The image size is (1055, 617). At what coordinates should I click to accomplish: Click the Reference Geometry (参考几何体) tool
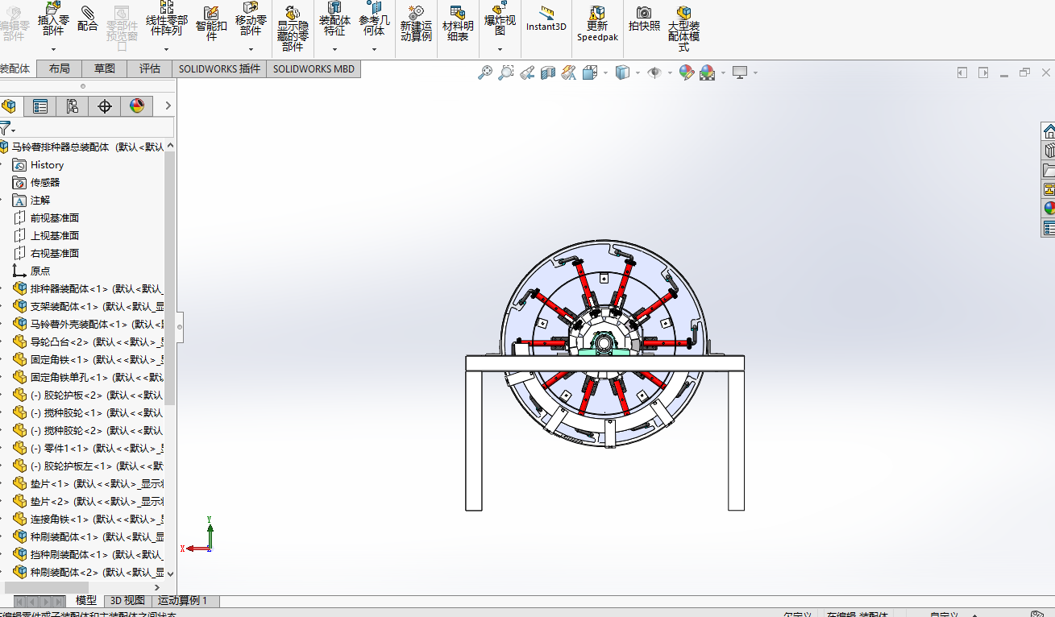pos(374,19)
